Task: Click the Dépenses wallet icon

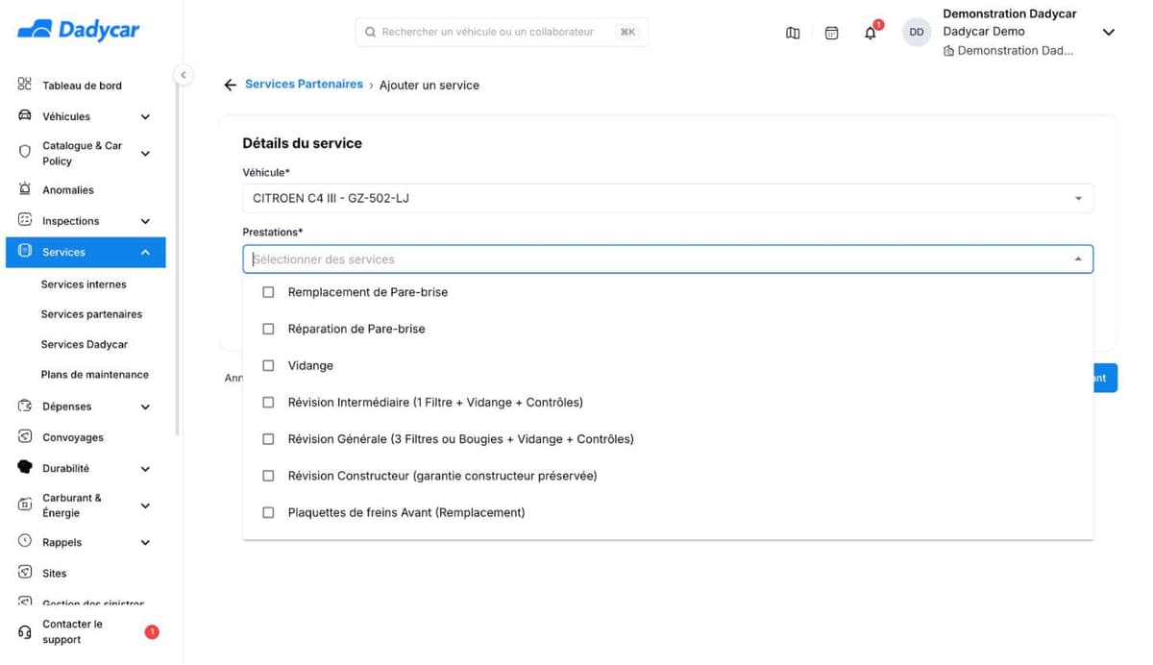Action: (x=25, y=406)
